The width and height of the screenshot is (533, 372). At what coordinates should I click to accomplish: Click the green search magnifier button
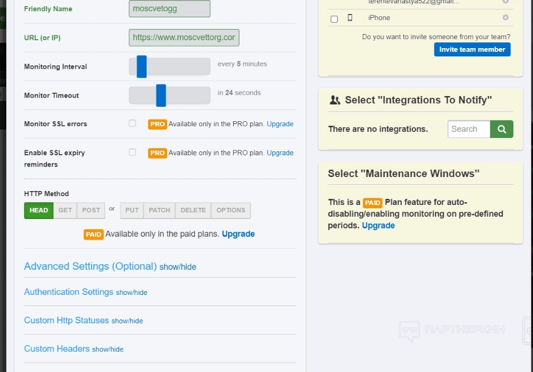pyautogui.click(x=502, y=129)
